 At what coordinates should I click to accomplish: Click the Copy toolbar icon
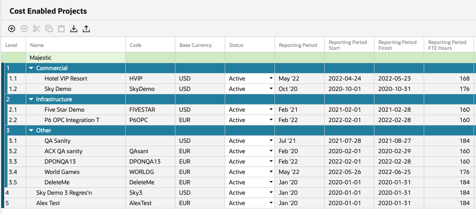coord(49,29)
